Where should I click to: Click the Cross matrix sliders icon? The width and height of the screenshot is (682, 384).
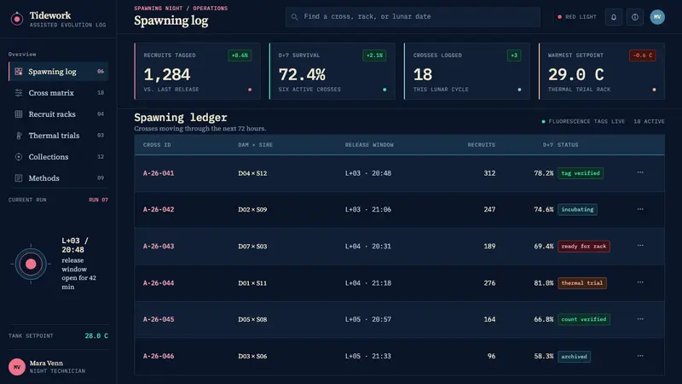tap(18, 93)
